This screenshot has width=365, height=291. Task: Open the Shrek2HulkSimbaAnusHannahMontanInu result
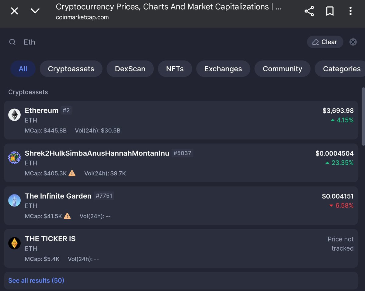coord(97,153)
